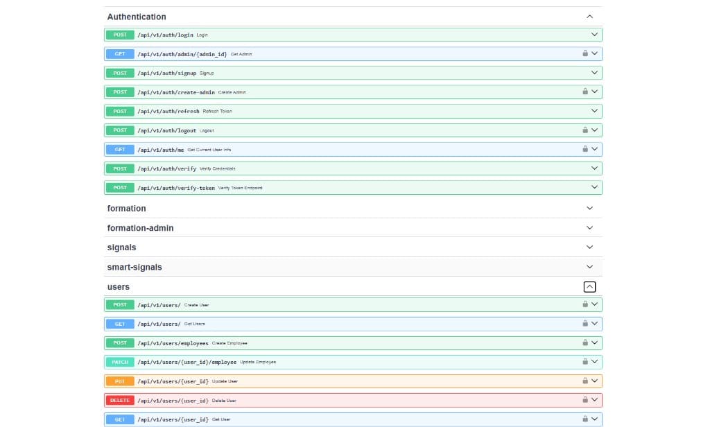
Task: Expand the signals section chevron
Action: (589, 247)
